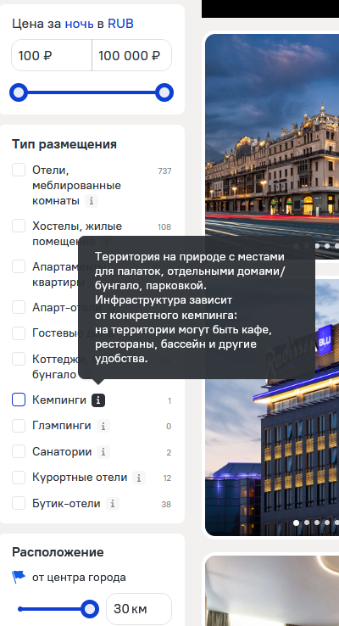Check the Кемпинги checkbox
339x626 pixels.
19,400
